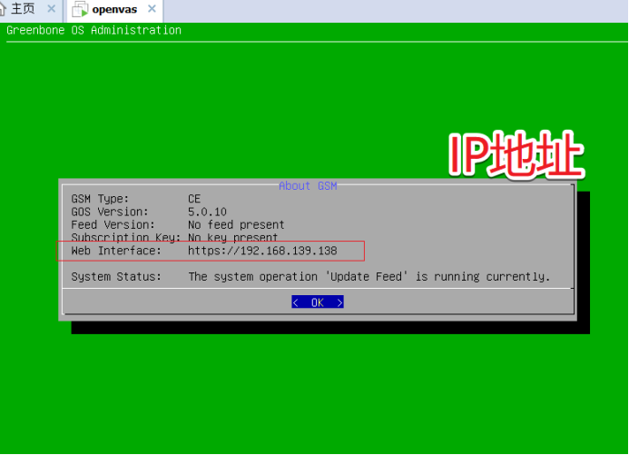The width and height of the screenshot is (629, 455).
Task: Click the Greenbone OS Administration header
Action: click(x=93, y=31)
